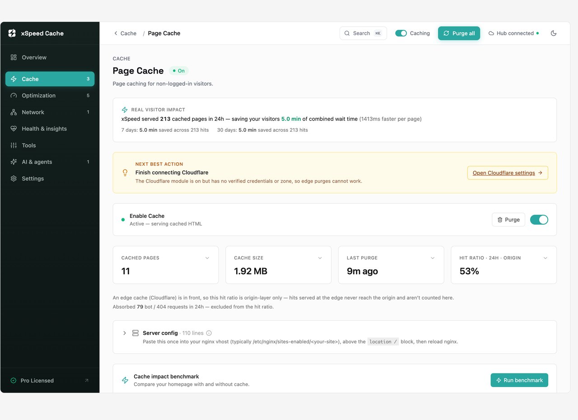Click the location / code snippet
578x420 pixels.
click(x=383, y=342)
